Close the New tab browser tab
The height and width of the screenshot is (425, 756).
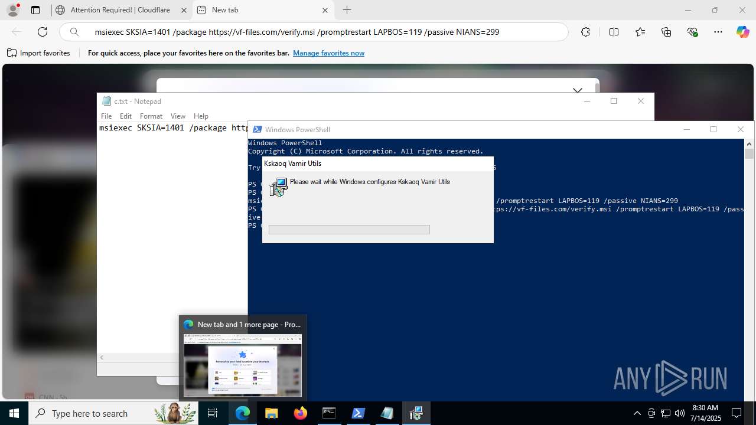pyautogui.click(x=325, y=10)
